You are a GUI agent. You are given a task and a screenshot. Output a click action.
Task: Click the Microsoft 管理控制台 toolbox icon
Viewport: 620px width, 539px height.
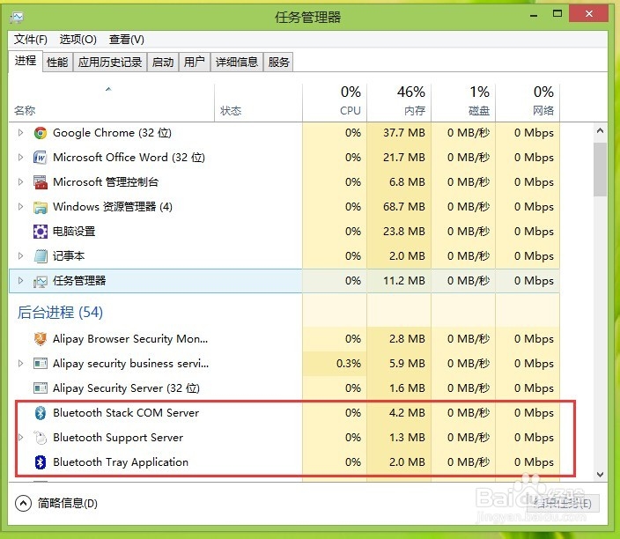tap(41, 182)
